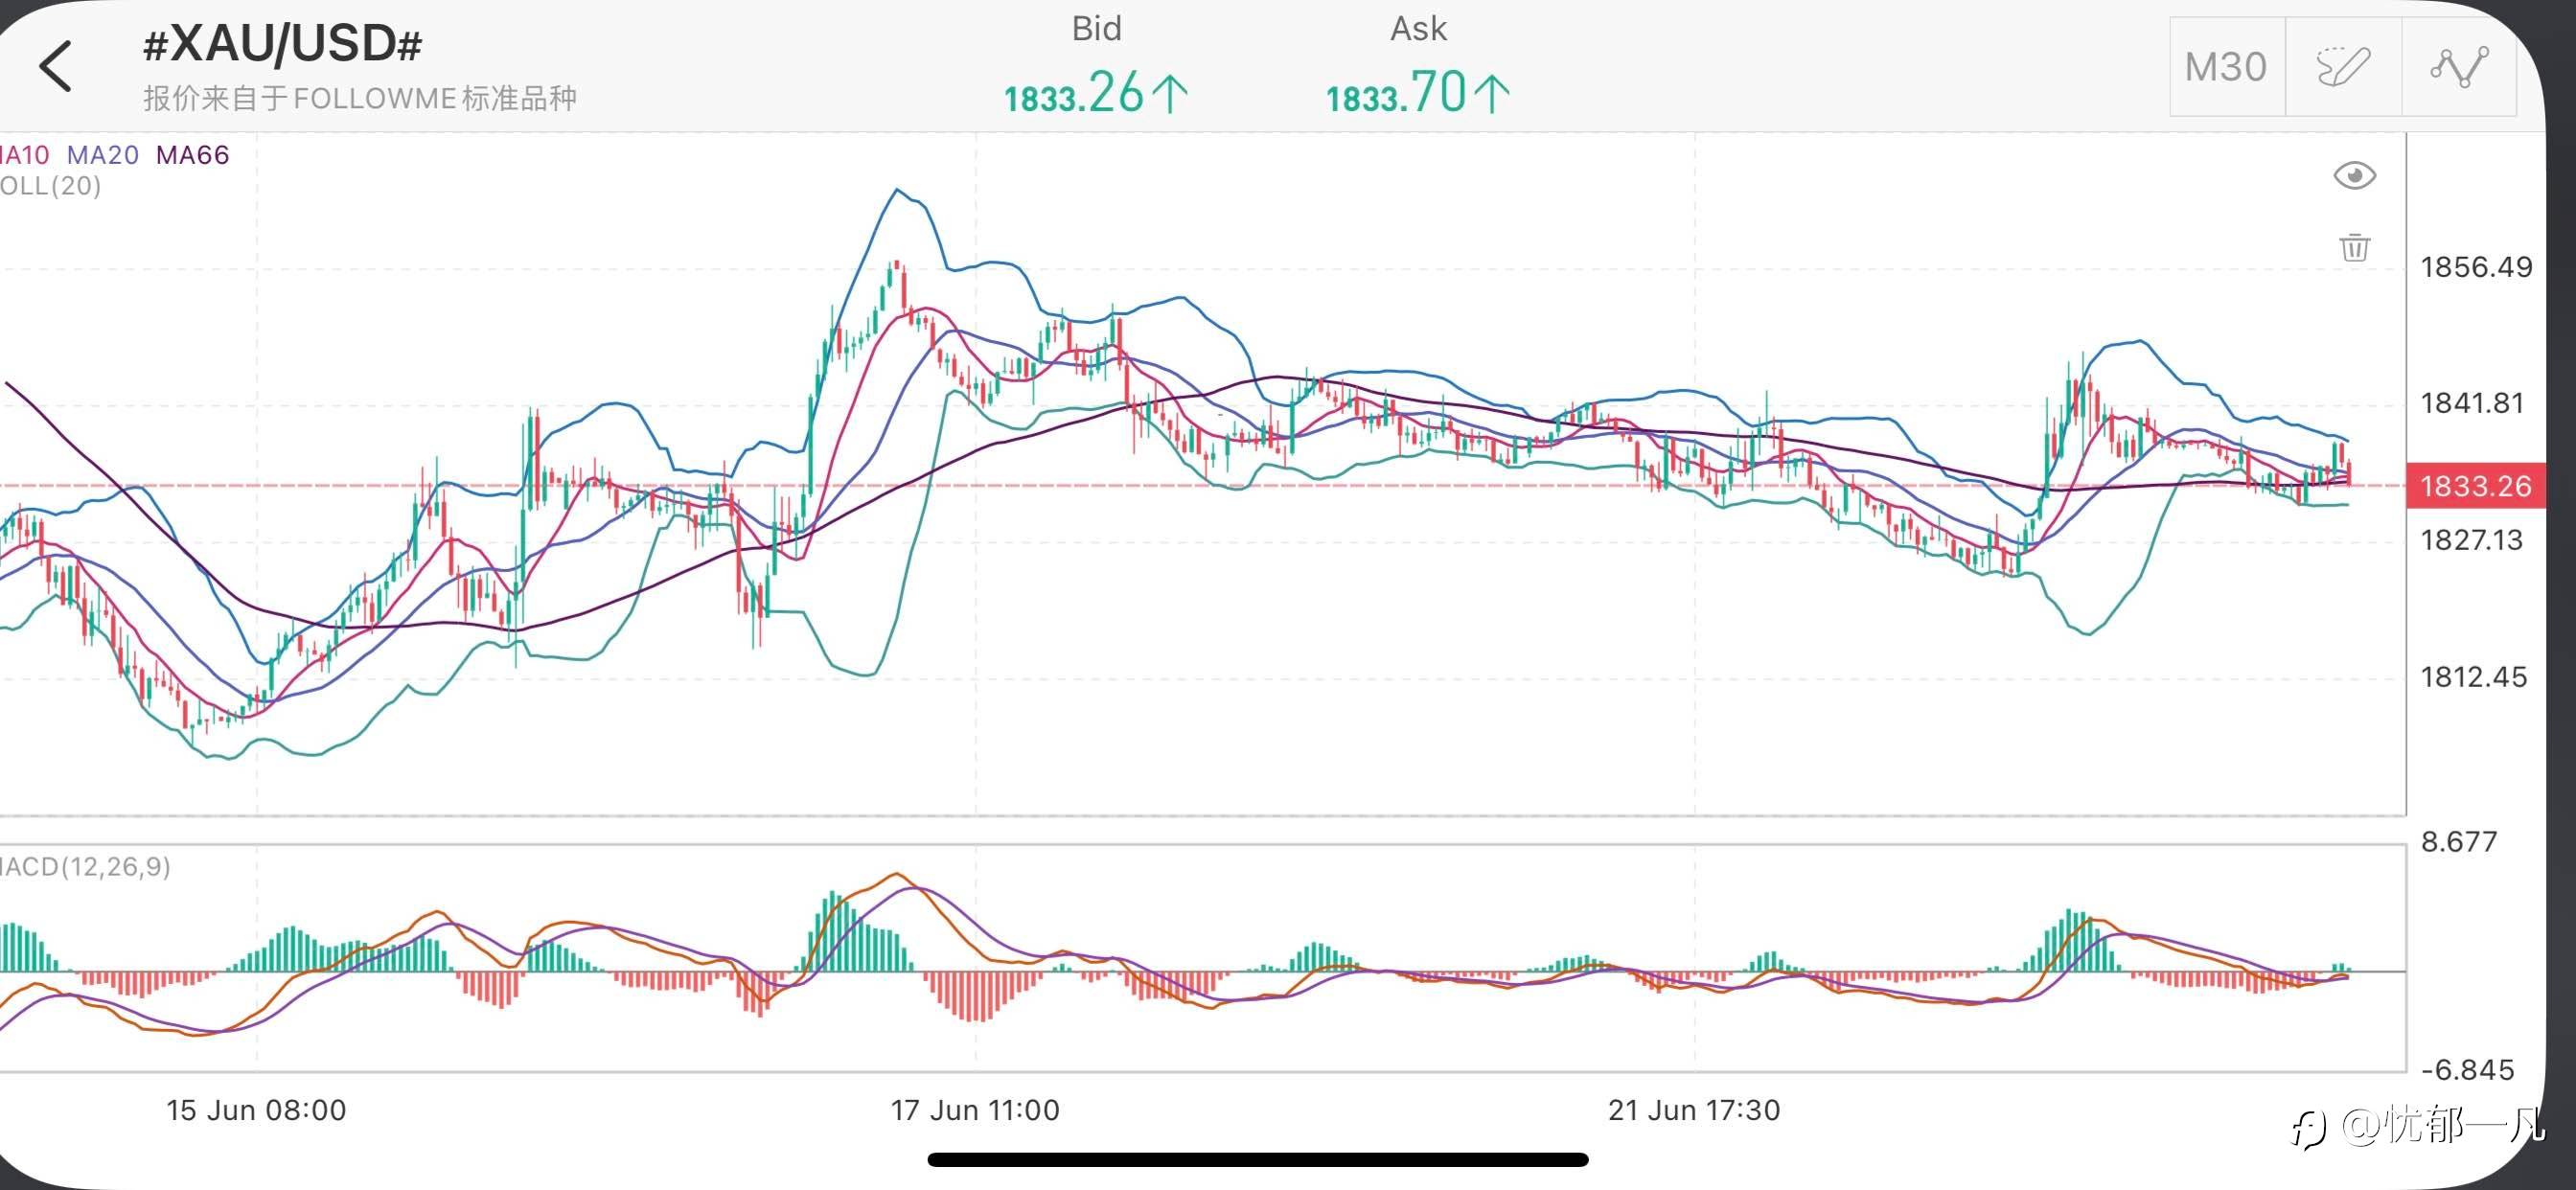
Task: Open the M30 timeframe selector
Action: (2226, 67)
